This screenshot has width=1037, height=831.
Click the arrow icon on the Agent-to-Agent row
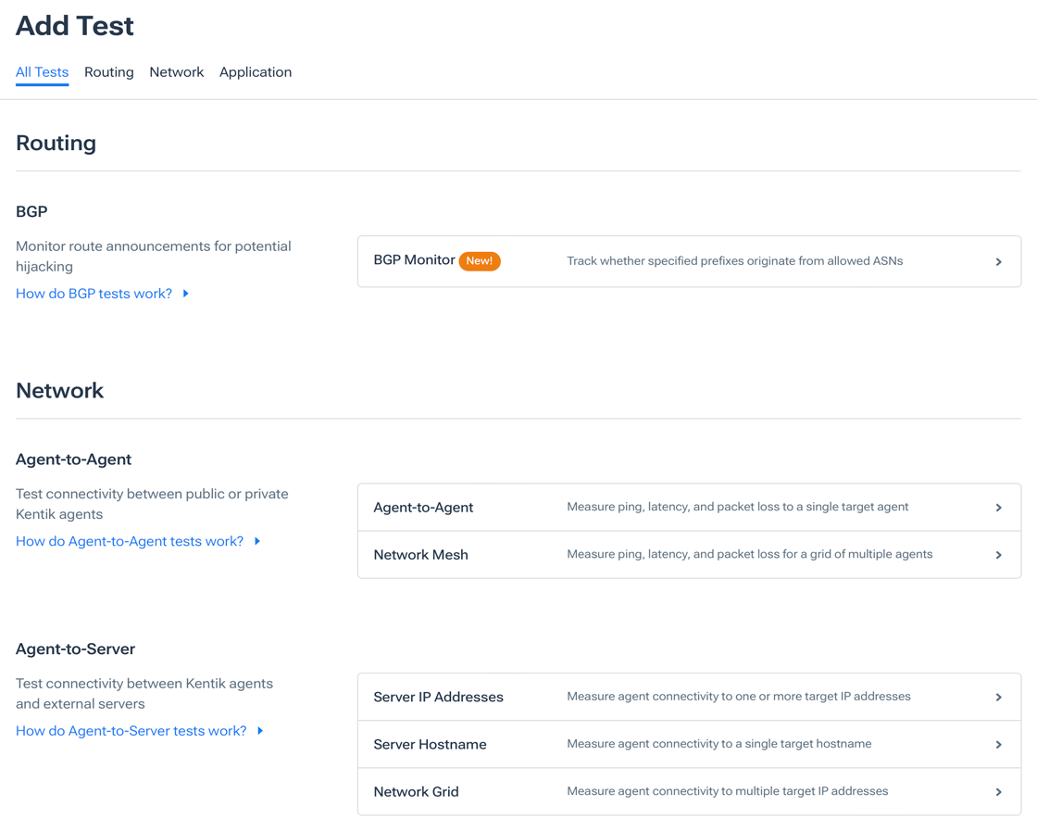[x=999, y=507]
